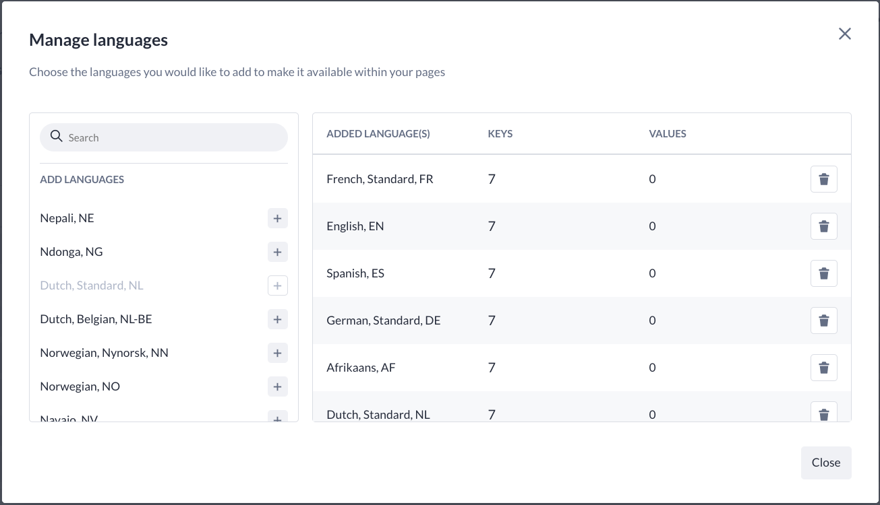Screen dimensions: 880x505
Task: Add Norwegian, NO using plus icon
Action: [x=277, y=386]
